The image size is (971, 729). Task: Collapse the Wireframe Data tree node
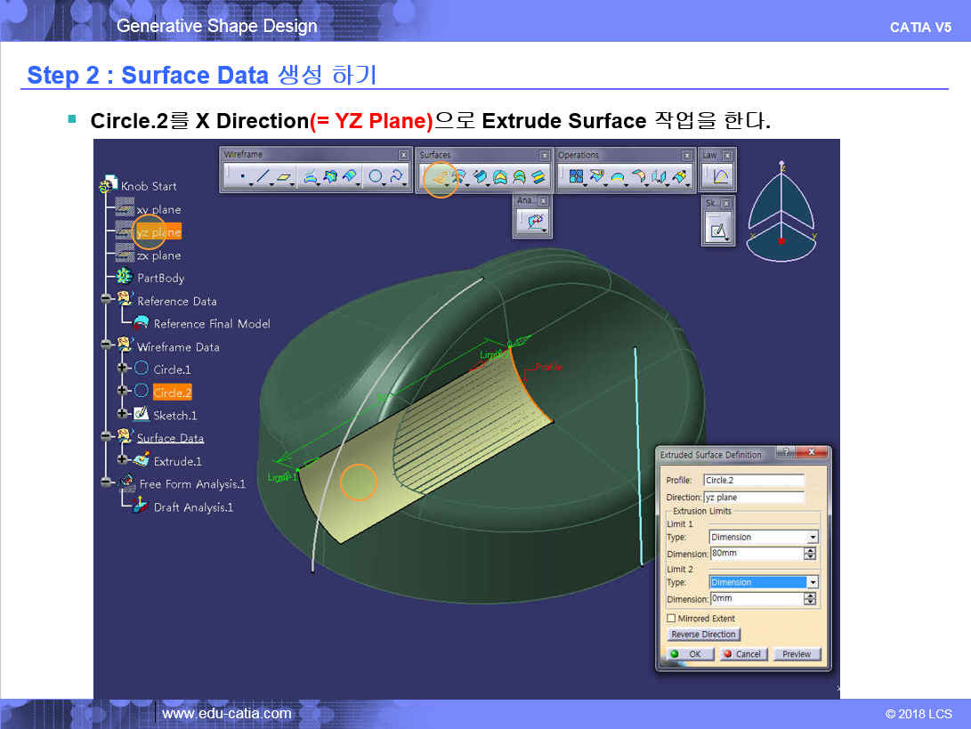coord(106,346)
